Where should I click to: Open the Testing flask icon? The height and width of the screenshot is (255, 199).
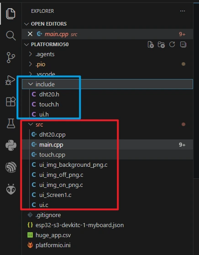pos(11,123)
